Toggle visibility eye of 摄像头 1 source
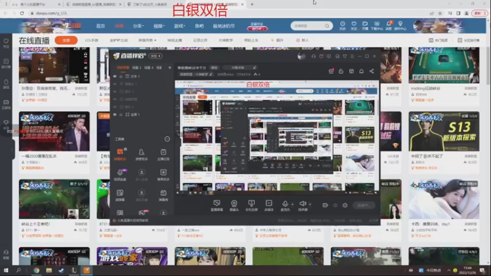This screenshot has height=276, width=491. click(x=115, y=84)
